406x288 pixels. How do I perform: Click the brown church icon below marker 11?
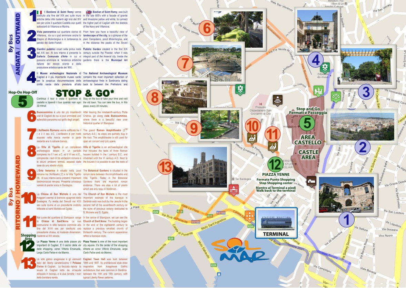pyautogui.click(x=273, y=146)
